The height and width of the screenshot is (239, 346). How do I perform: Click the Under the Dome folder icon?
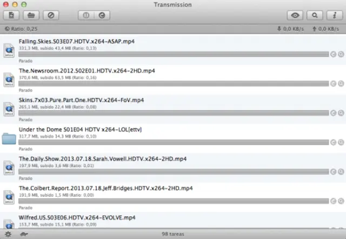point(9,138)
